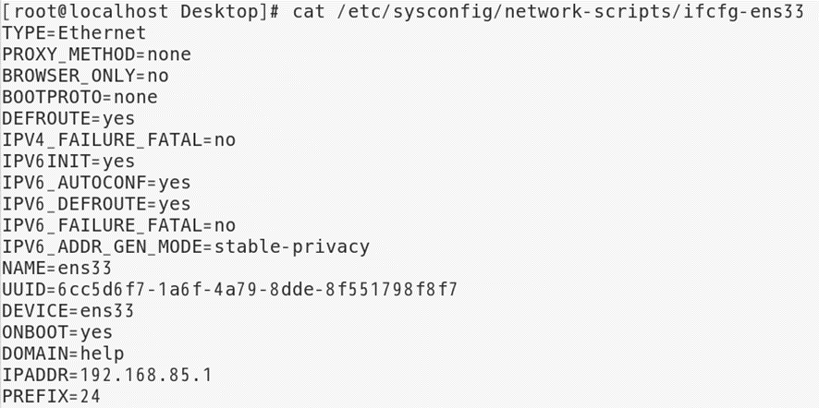Viewport: 819px width, 408px height.
Task: Click the DEFROUTE=yes line
Action: point(68,119)
